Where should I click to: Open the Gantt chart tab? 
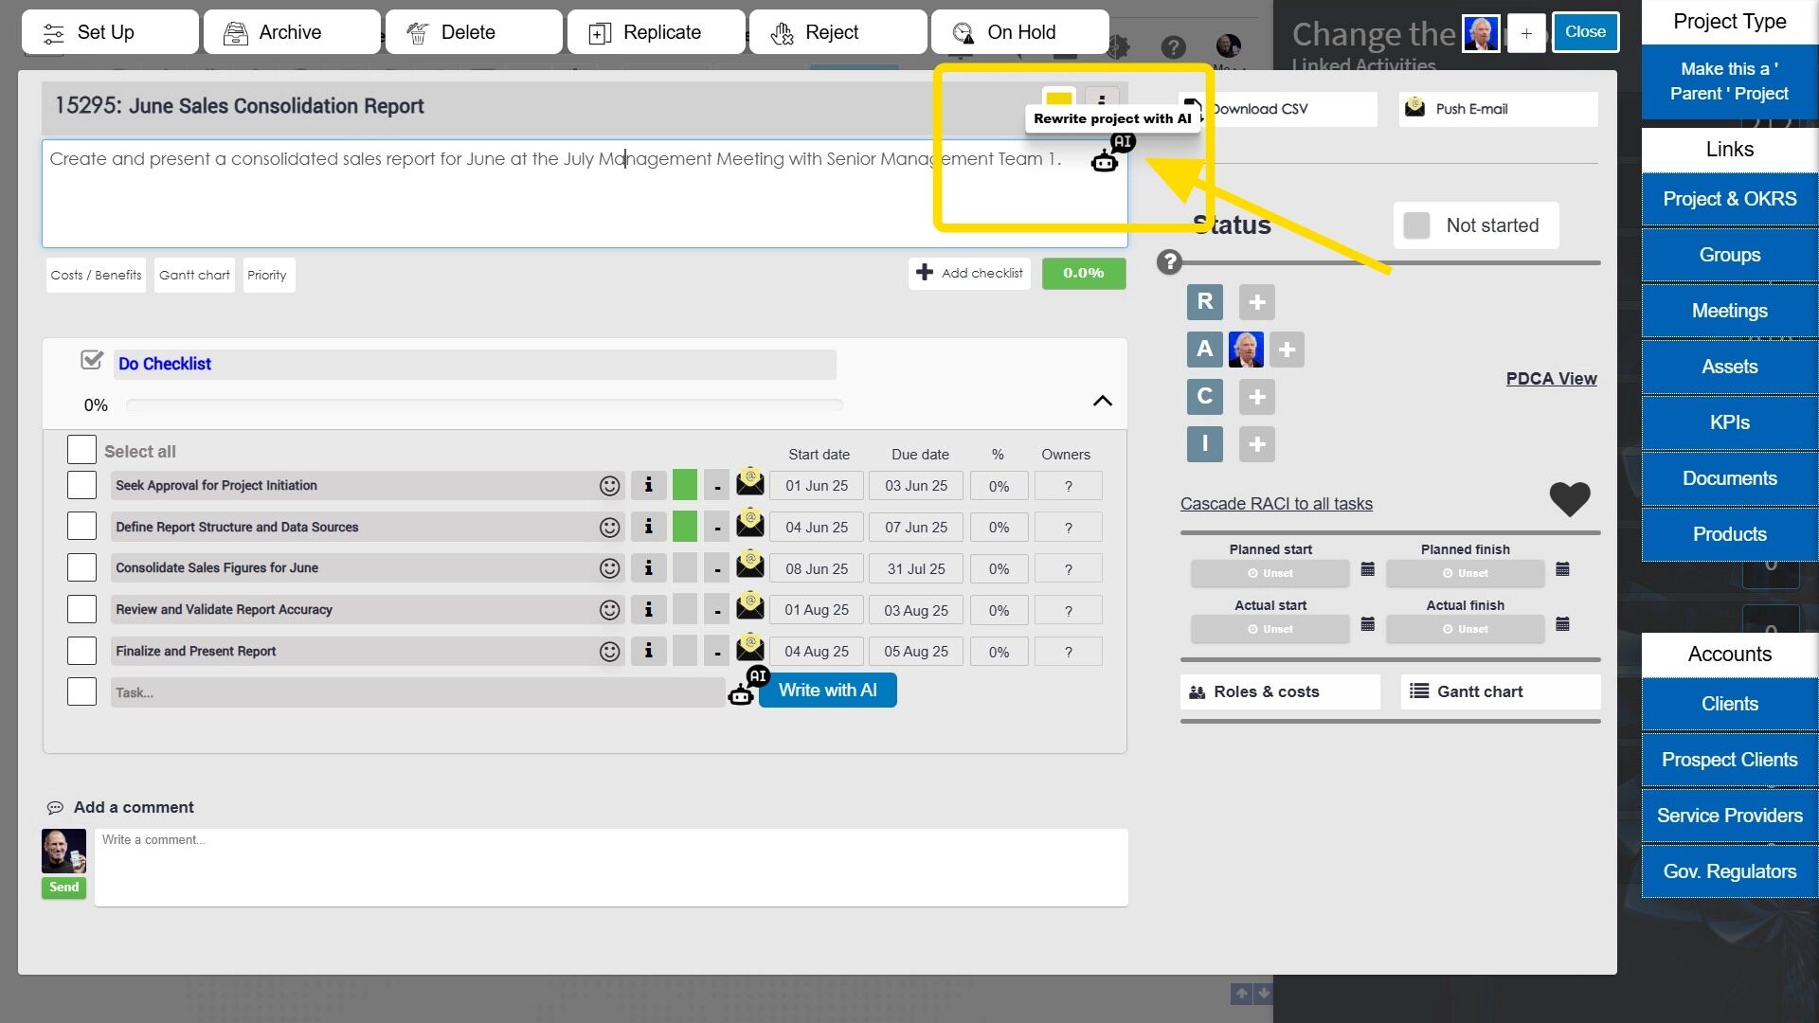(x=194, y=275)
